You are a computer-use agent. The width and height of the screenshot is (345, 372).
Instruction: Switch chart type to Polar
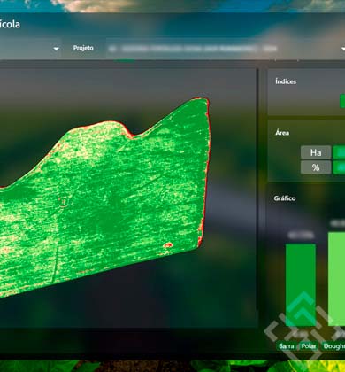[x=309, y=346]
